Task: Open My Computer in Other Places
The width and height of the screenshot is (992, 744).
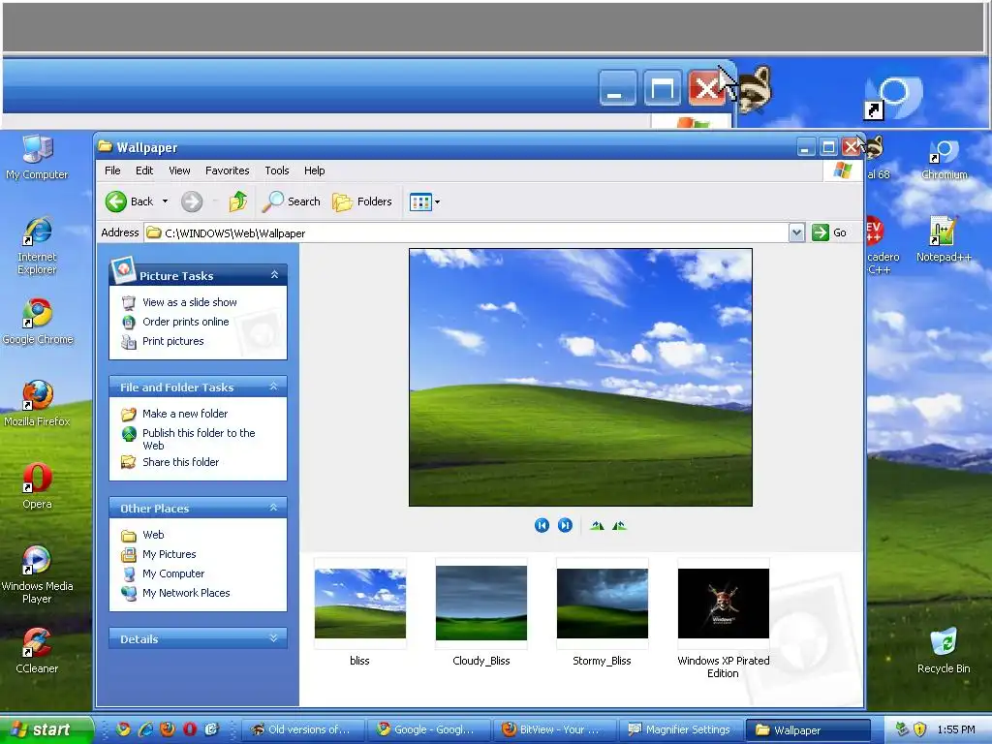Action: point(173,573)
